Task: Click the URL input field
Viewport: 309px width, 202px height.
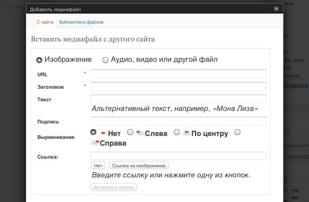Action: (178, 74)
